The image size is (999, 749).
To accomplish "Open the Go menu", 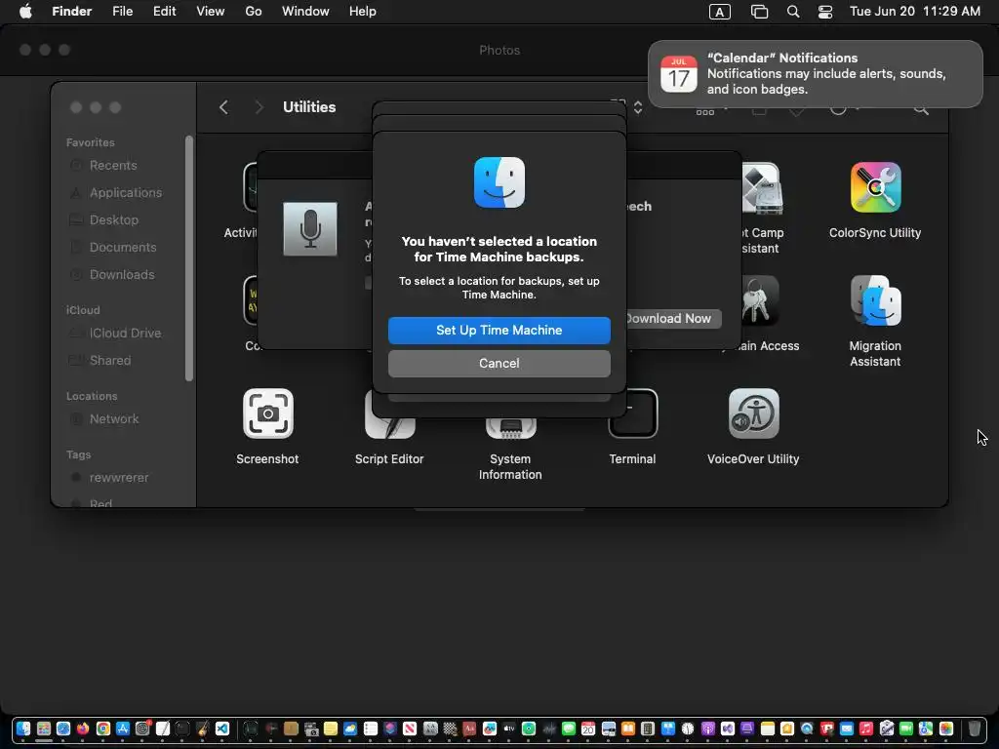I will click(x=254, y=12).
